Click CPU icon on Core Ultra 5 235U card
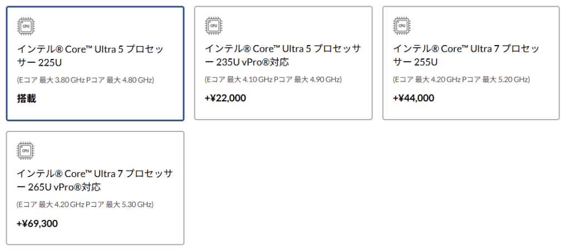The height and width of the screenshot is (250, 570). click(213, 26)
